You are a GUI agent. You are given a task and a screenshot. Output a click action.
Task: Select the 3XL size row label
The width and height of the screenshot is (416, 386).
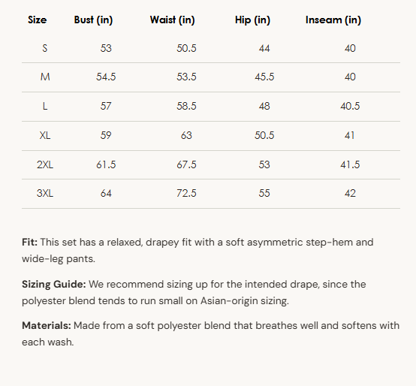pyautogui.click(x=45, y=193)
